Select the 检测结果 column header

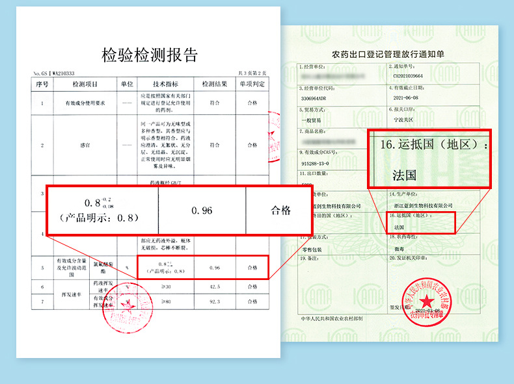pos(215,84)
